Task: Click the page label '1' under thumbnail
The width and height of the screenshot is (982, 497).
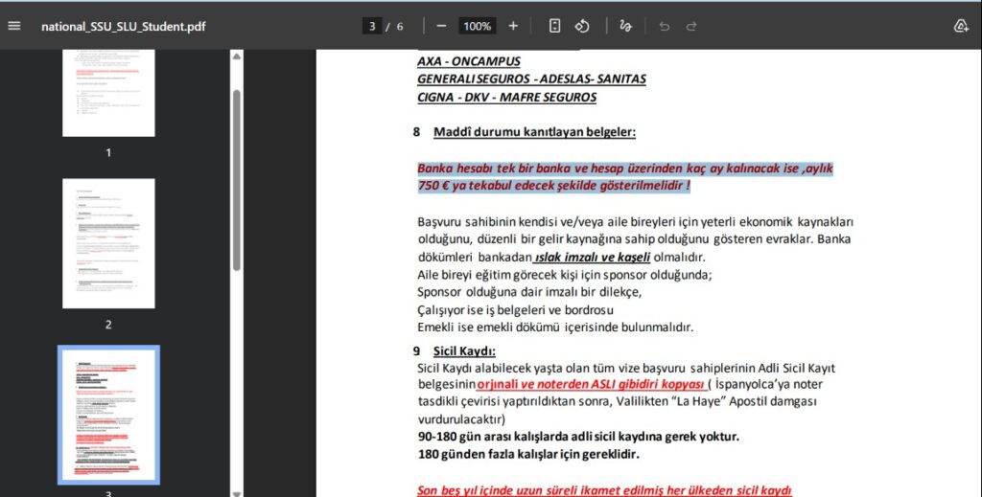Action: [x=108, y=152]
